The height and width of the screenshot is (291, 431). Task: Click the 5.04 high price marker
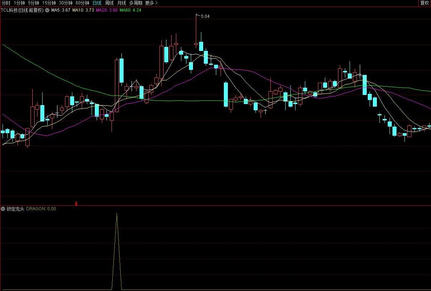pyautogui.click(x=205, y=16)
